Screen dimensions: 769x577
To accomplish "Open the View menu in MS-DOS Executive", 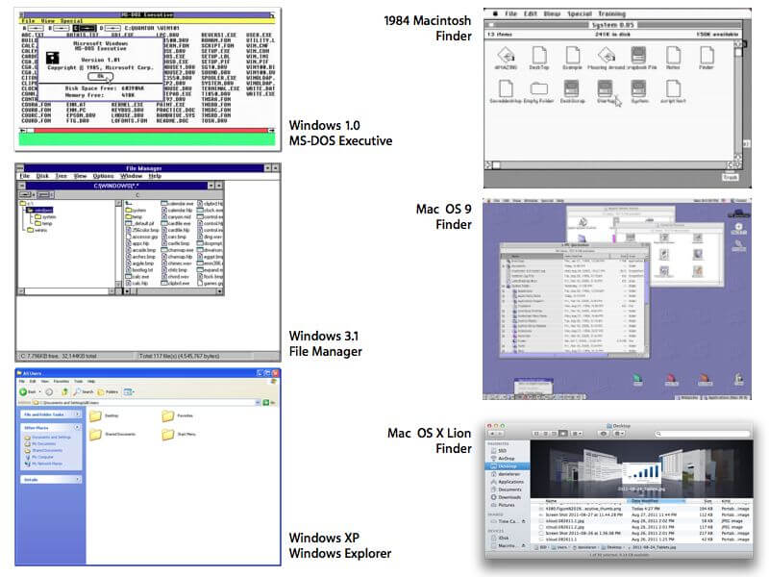I will point(47,21).
